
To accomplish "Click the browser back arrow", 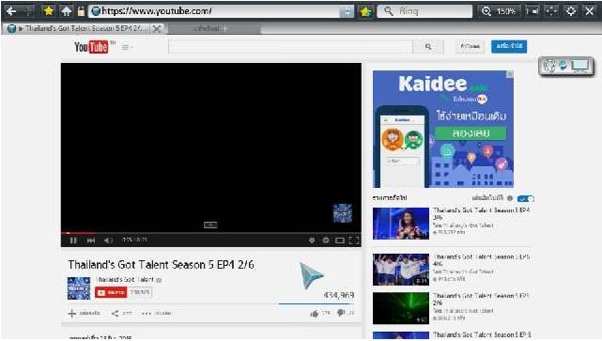I will point(11,11).
